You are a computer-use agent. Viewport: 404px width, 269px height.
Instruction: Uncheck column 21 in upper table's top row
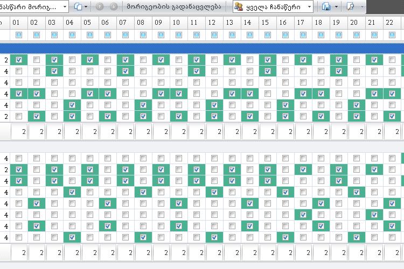374,60
